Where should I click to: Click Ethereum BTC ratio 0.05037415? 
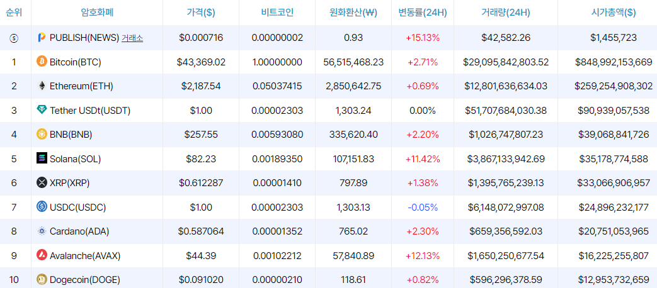point(277,86)
